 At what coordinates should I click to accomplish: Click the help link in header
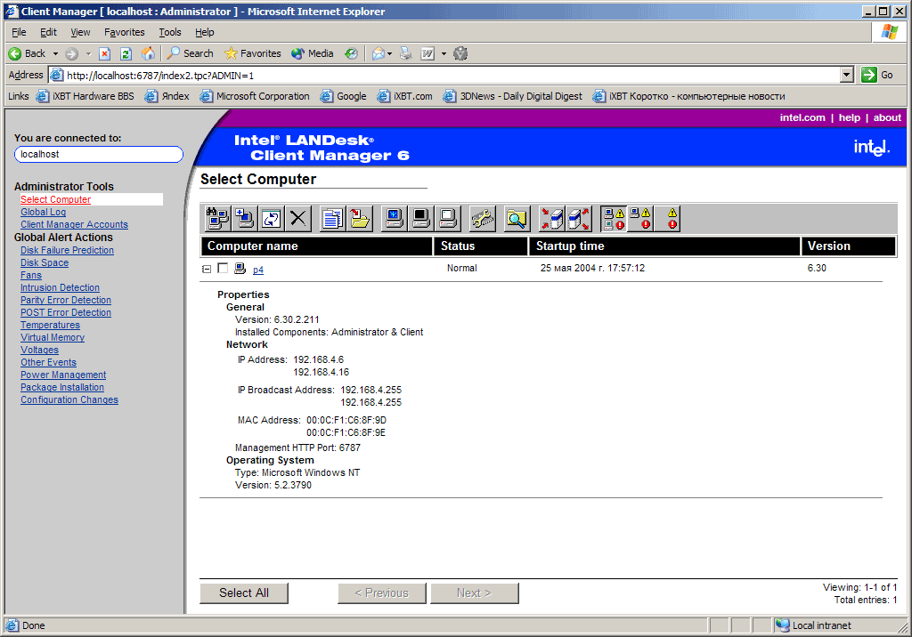click(849, 117)
